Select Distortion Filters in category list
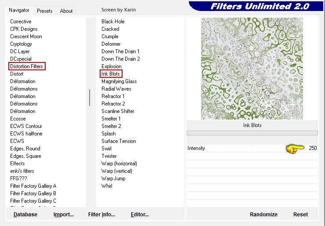 pos(27,66)
